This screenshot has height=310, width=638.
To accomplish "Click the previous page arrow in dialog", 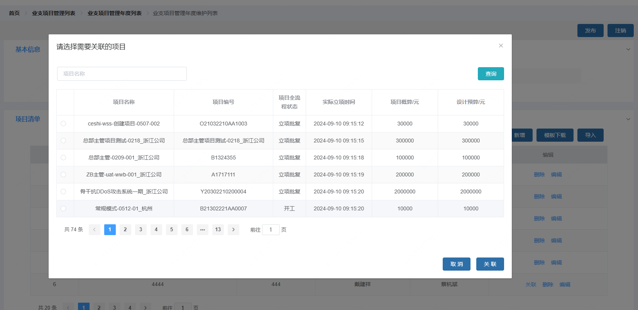I will point(94,230).
